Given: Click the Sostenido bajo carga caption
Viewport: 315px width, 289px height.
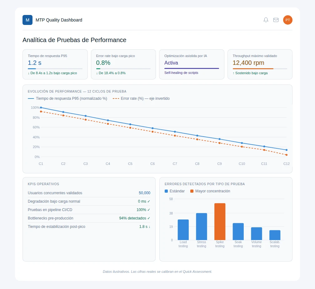Looking at the screenshot, I should coord(250,73).
